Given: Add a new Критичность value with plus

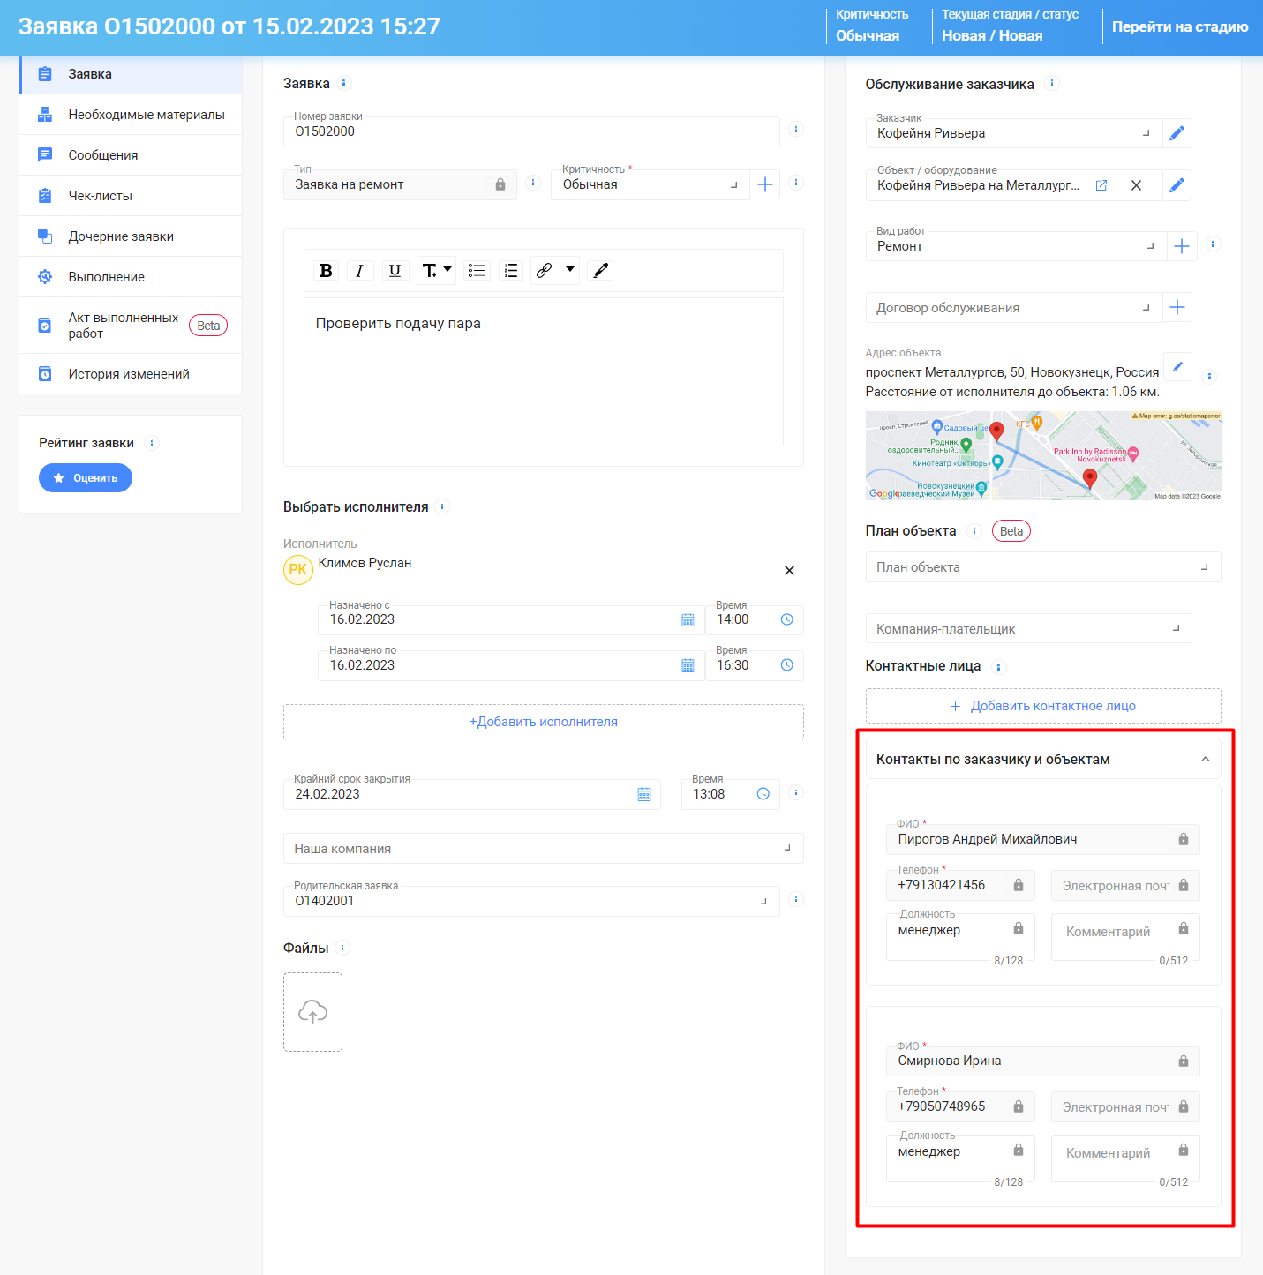Looking at the screenshot, I should [765, 184].
